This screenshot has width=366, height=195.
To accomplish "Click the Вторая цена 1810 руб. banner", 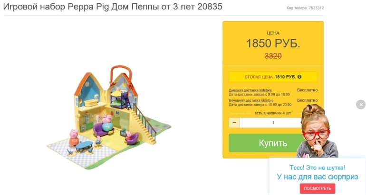I will click(x=273, y=77).
